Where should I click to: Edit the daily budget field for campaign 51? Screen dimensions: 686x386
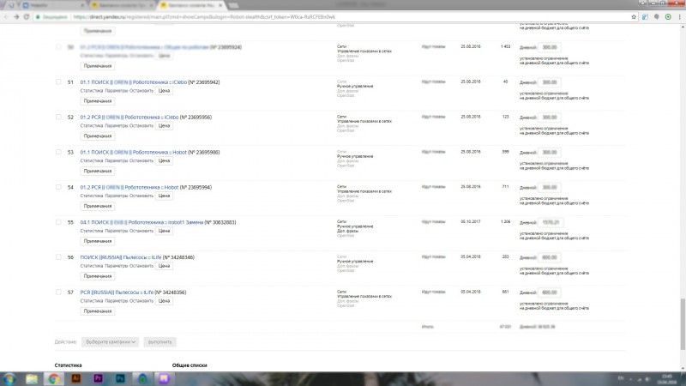(550, 82)
